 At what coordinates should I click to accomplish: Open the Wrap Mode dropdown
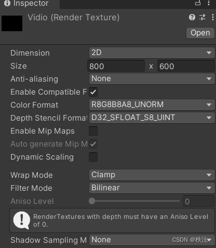pyautogui.click(x=152, y=175)
